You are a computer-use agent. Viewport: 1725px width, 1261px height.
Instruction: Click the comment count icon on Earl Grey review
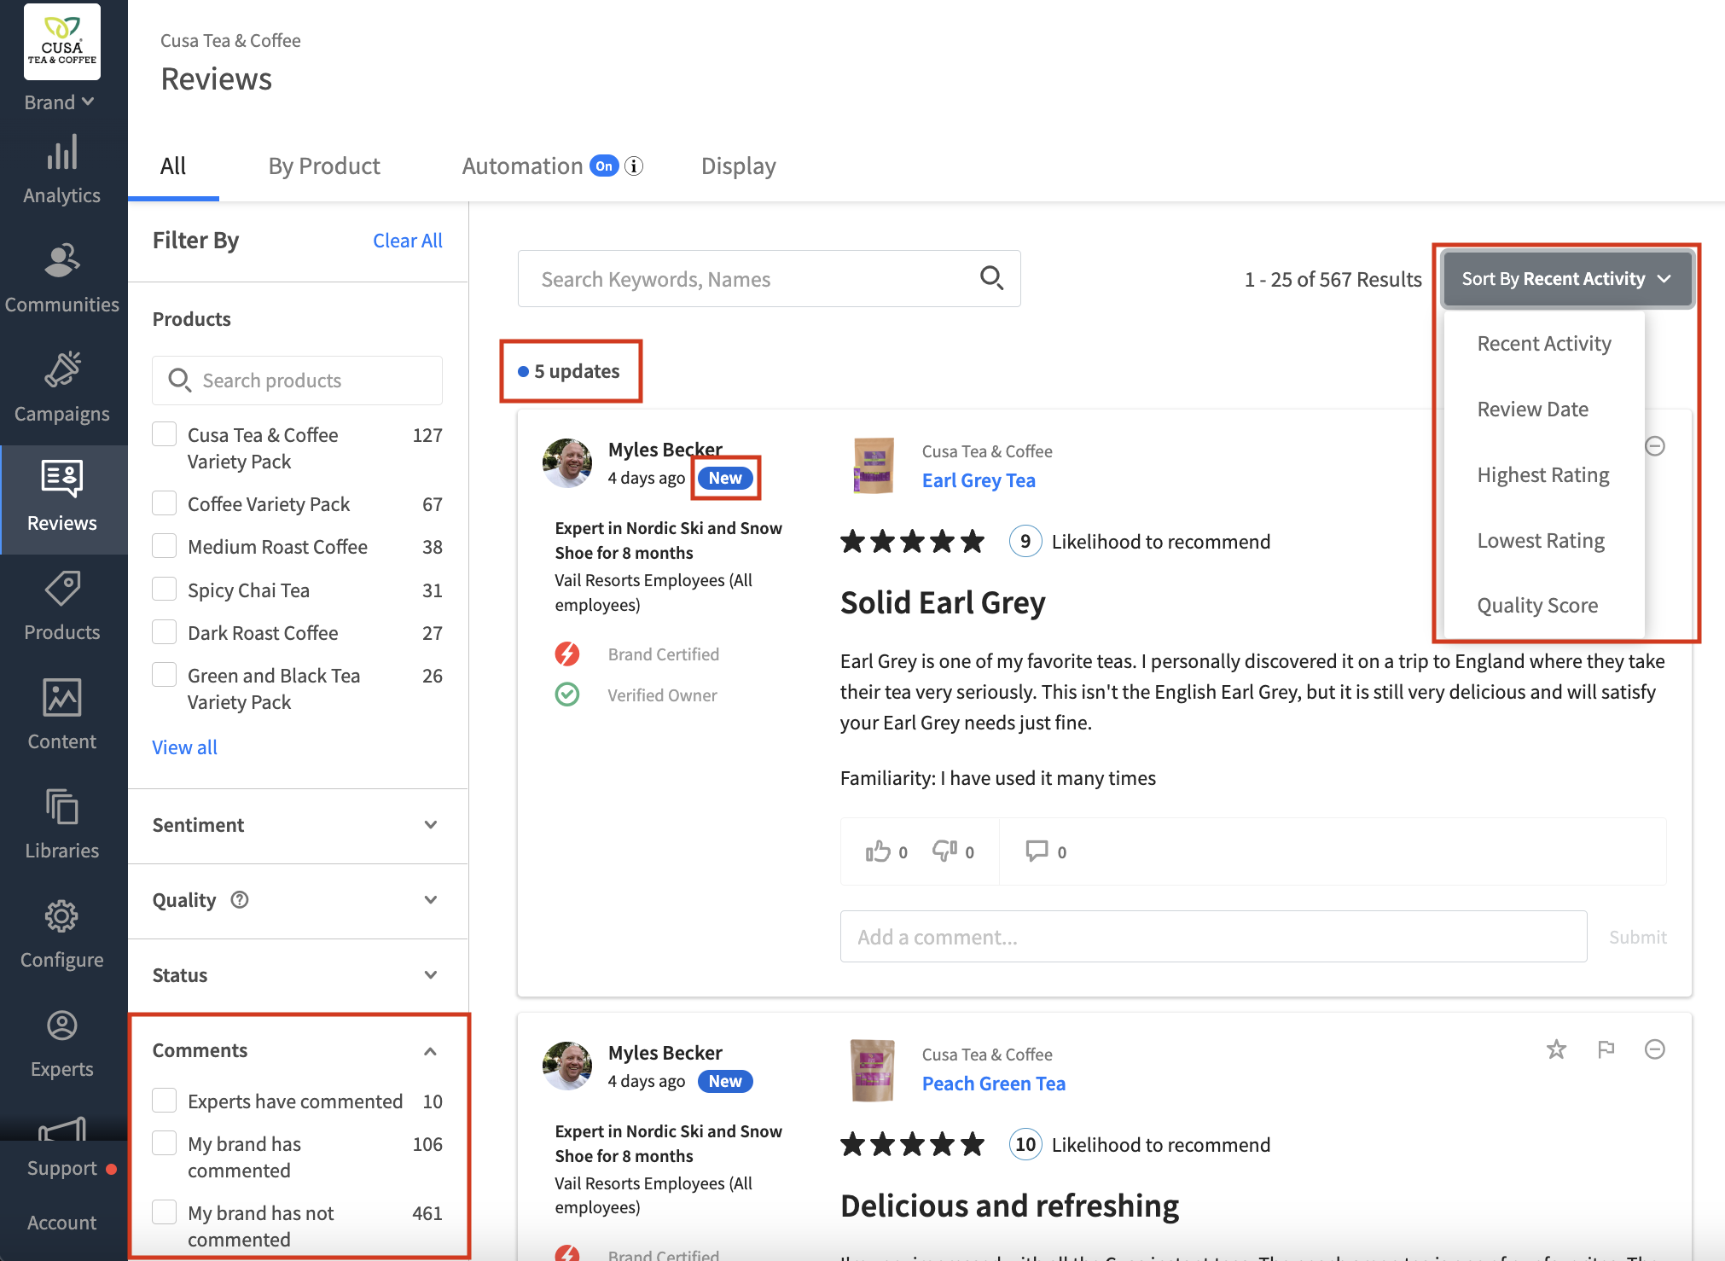click(1037, 851)
